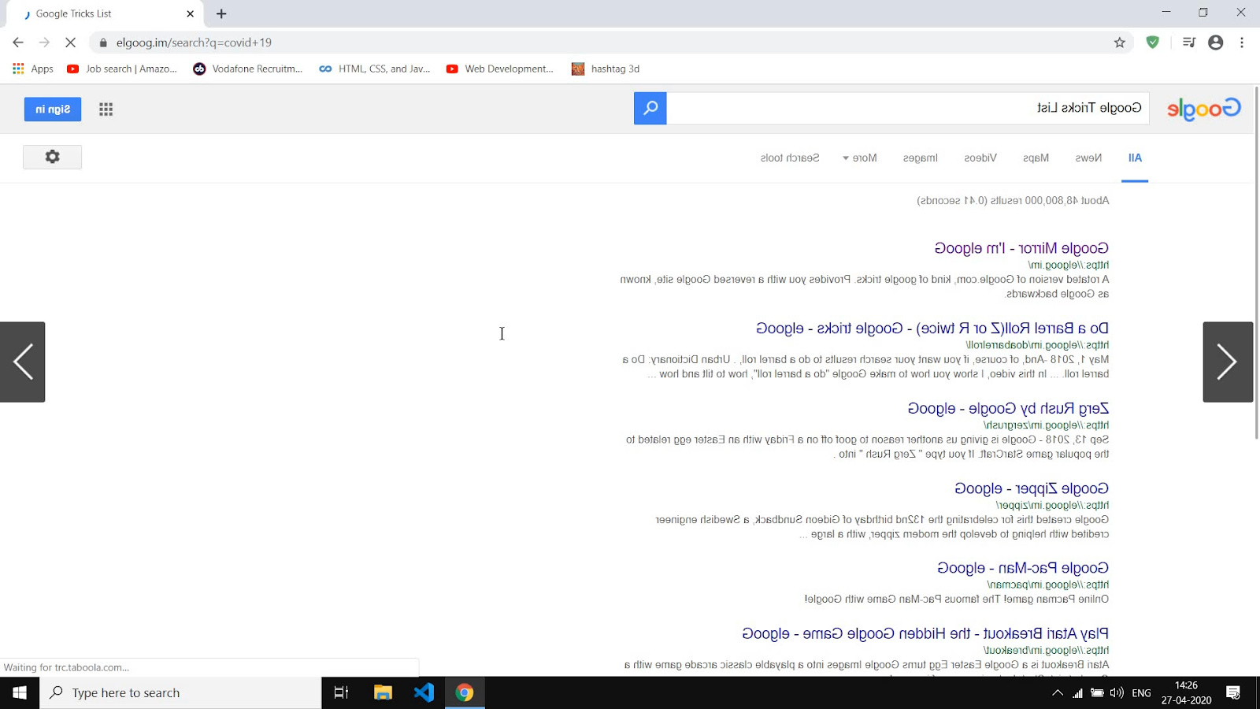Viewport: 1260px width, 709px height.
Task: Click the address bar URL
Action: 194,43
